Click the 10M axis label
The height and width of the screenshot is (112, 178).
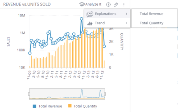coord(22,15)
